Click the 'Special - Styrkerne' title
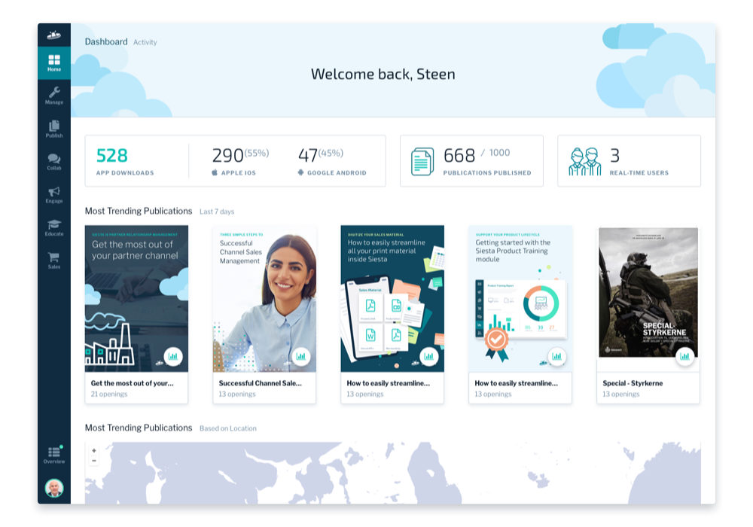 (633, 383)
